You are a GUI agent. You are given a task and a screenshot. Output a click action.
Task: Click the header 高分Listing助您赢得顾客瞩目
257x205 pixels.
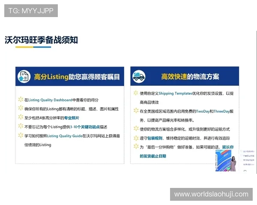click(77, 77)
